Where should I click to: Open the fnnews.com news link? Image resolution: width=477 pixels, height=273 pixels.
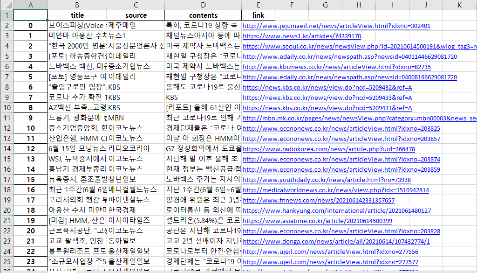[319, 201]
